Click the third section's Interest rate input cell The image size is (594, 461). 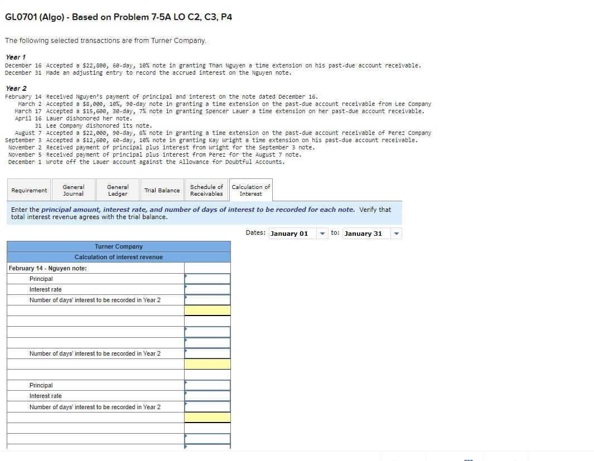pos(207,396)
